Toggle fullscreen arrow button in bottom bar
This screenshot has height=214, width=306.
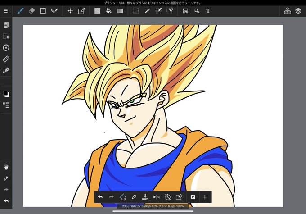click(193, 197)
